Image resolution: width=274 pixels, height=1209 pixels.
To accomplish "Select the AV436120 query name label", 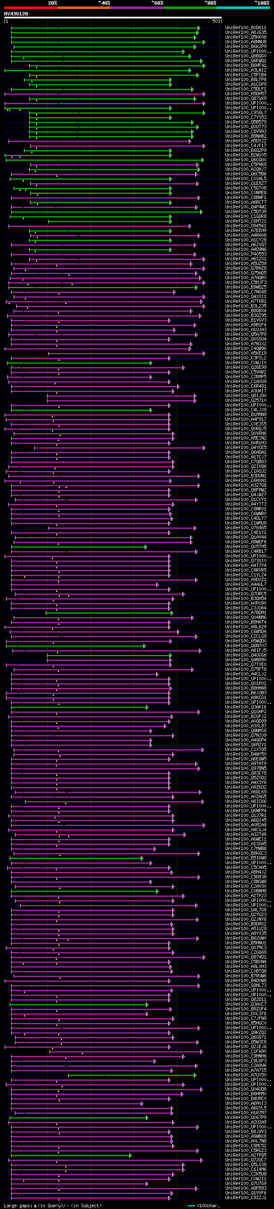I will [x=16, y=14].
